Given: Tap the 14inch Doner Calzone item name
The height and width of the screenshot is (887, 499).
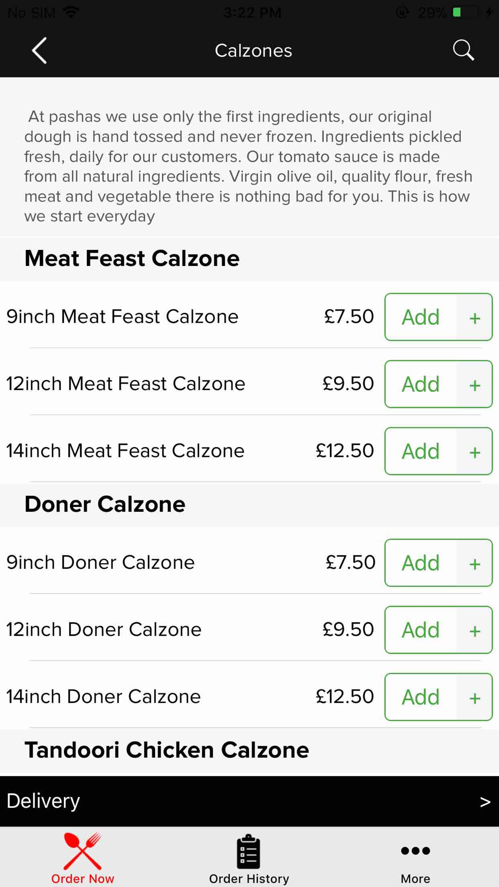Looking at the screenshot, I should pos(103,696).
